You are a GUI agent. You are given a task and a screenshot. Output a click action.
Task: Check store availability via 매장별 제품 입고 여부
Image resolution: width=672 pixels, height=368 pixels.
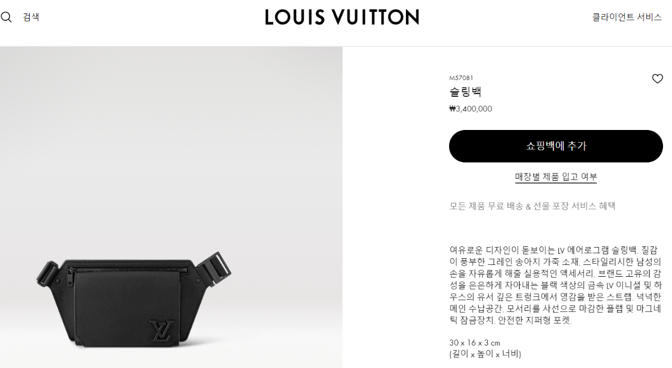556,177
